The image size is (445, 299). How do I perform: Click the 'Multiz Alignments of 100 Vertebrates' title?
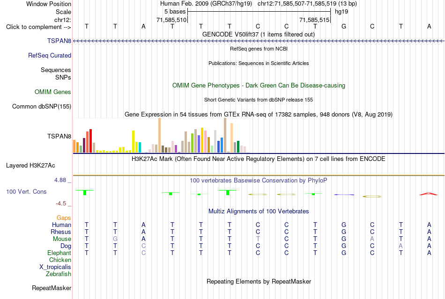tap(259, 211)
